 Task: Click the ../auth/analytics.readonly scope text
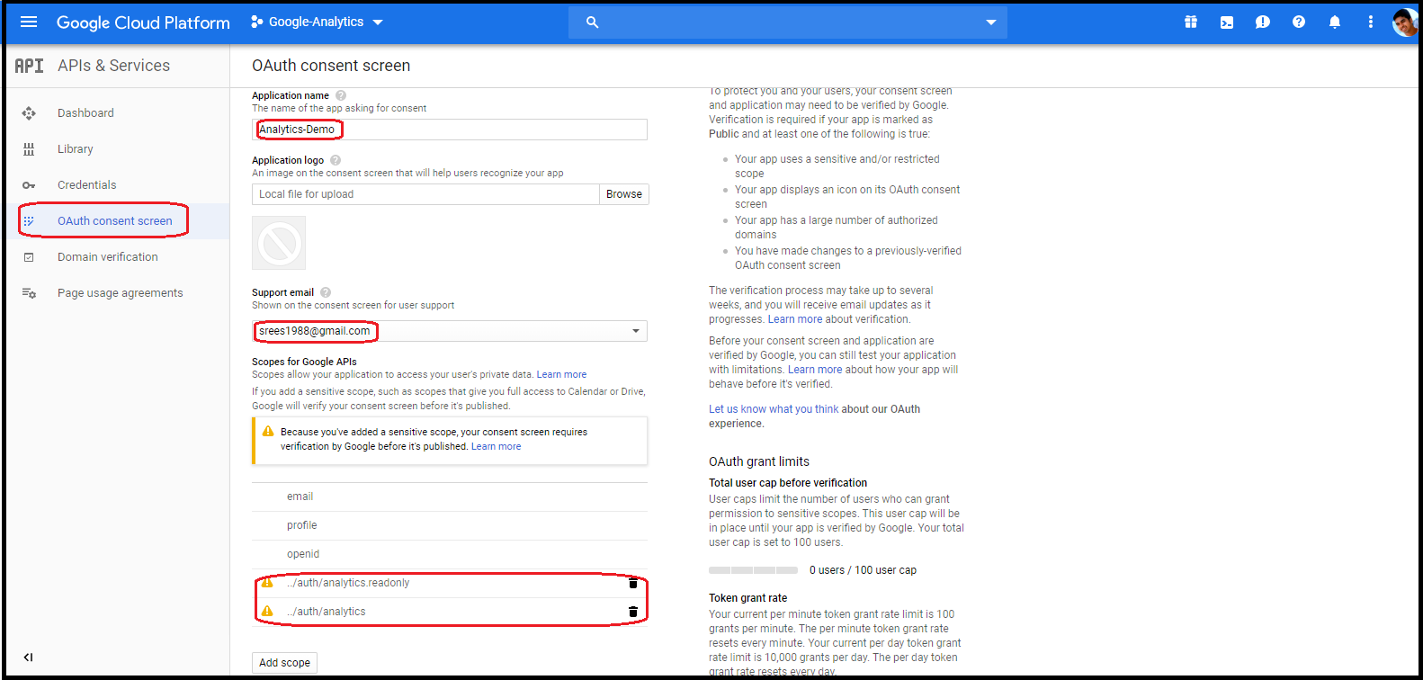pyautogui.click(x=348, y=583)
